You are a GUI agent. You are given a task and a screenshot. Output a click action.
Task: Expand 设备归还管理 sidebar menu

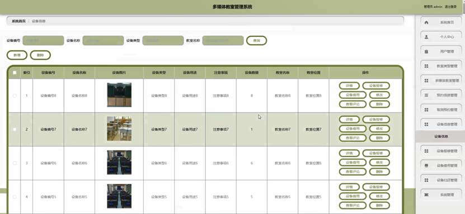pos(441,180)
